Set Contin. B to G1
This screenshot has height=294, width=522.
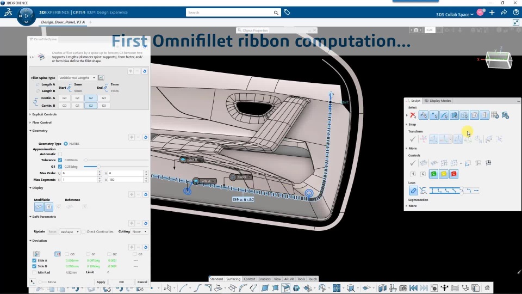click(x=77, y=105)
